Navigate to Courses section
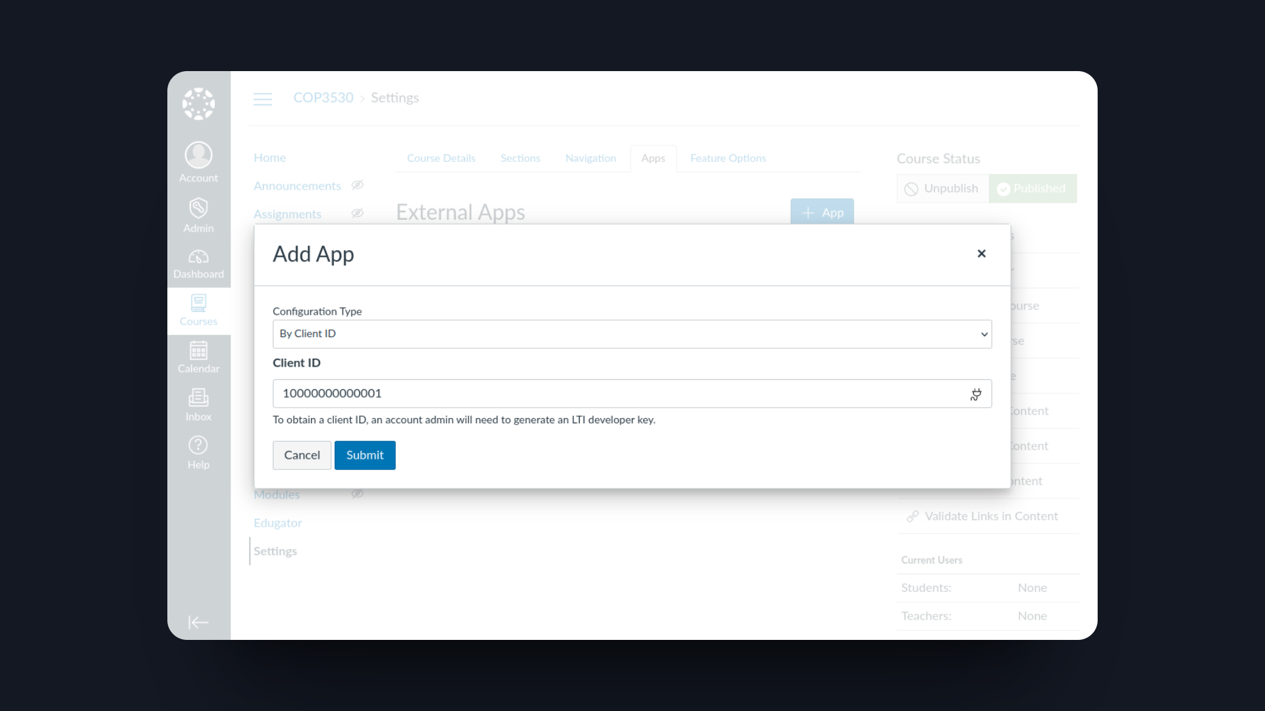 click(198, 309)
